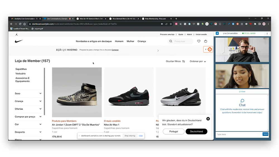
Task: Open the tab search dropdown arrow
Action: (x=249, y=18)
